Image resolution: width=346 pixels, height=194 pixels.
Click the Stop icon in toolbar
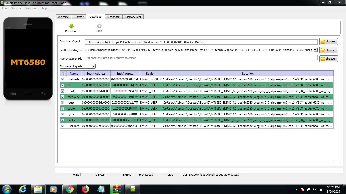point(99,26)
